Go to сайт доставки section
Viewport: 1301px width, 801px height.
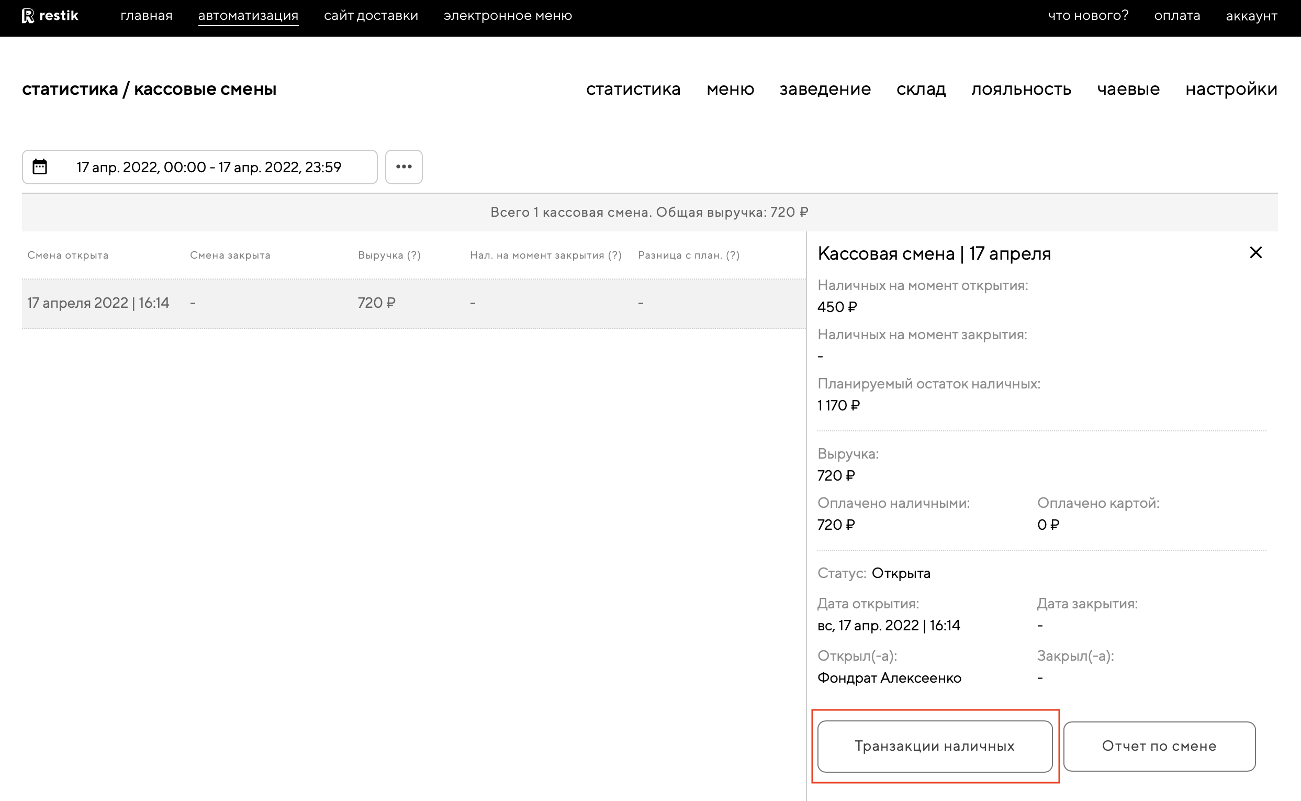(371, 16)
